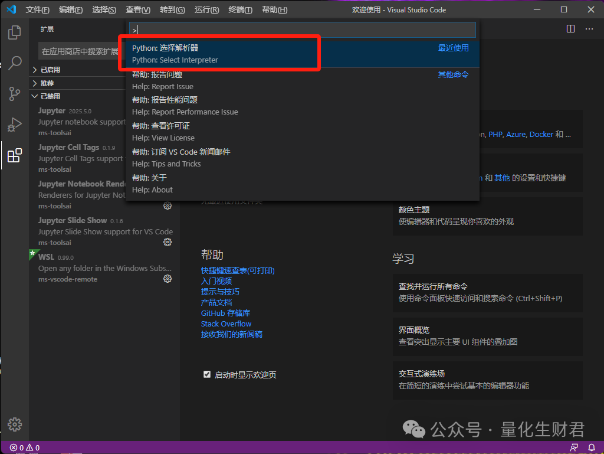
Task: Open the 帮助 menu
Action: click(274, 9)
